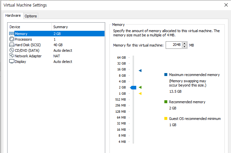
Task: Click the green recommended memory marker
Action: click(140, 87)
